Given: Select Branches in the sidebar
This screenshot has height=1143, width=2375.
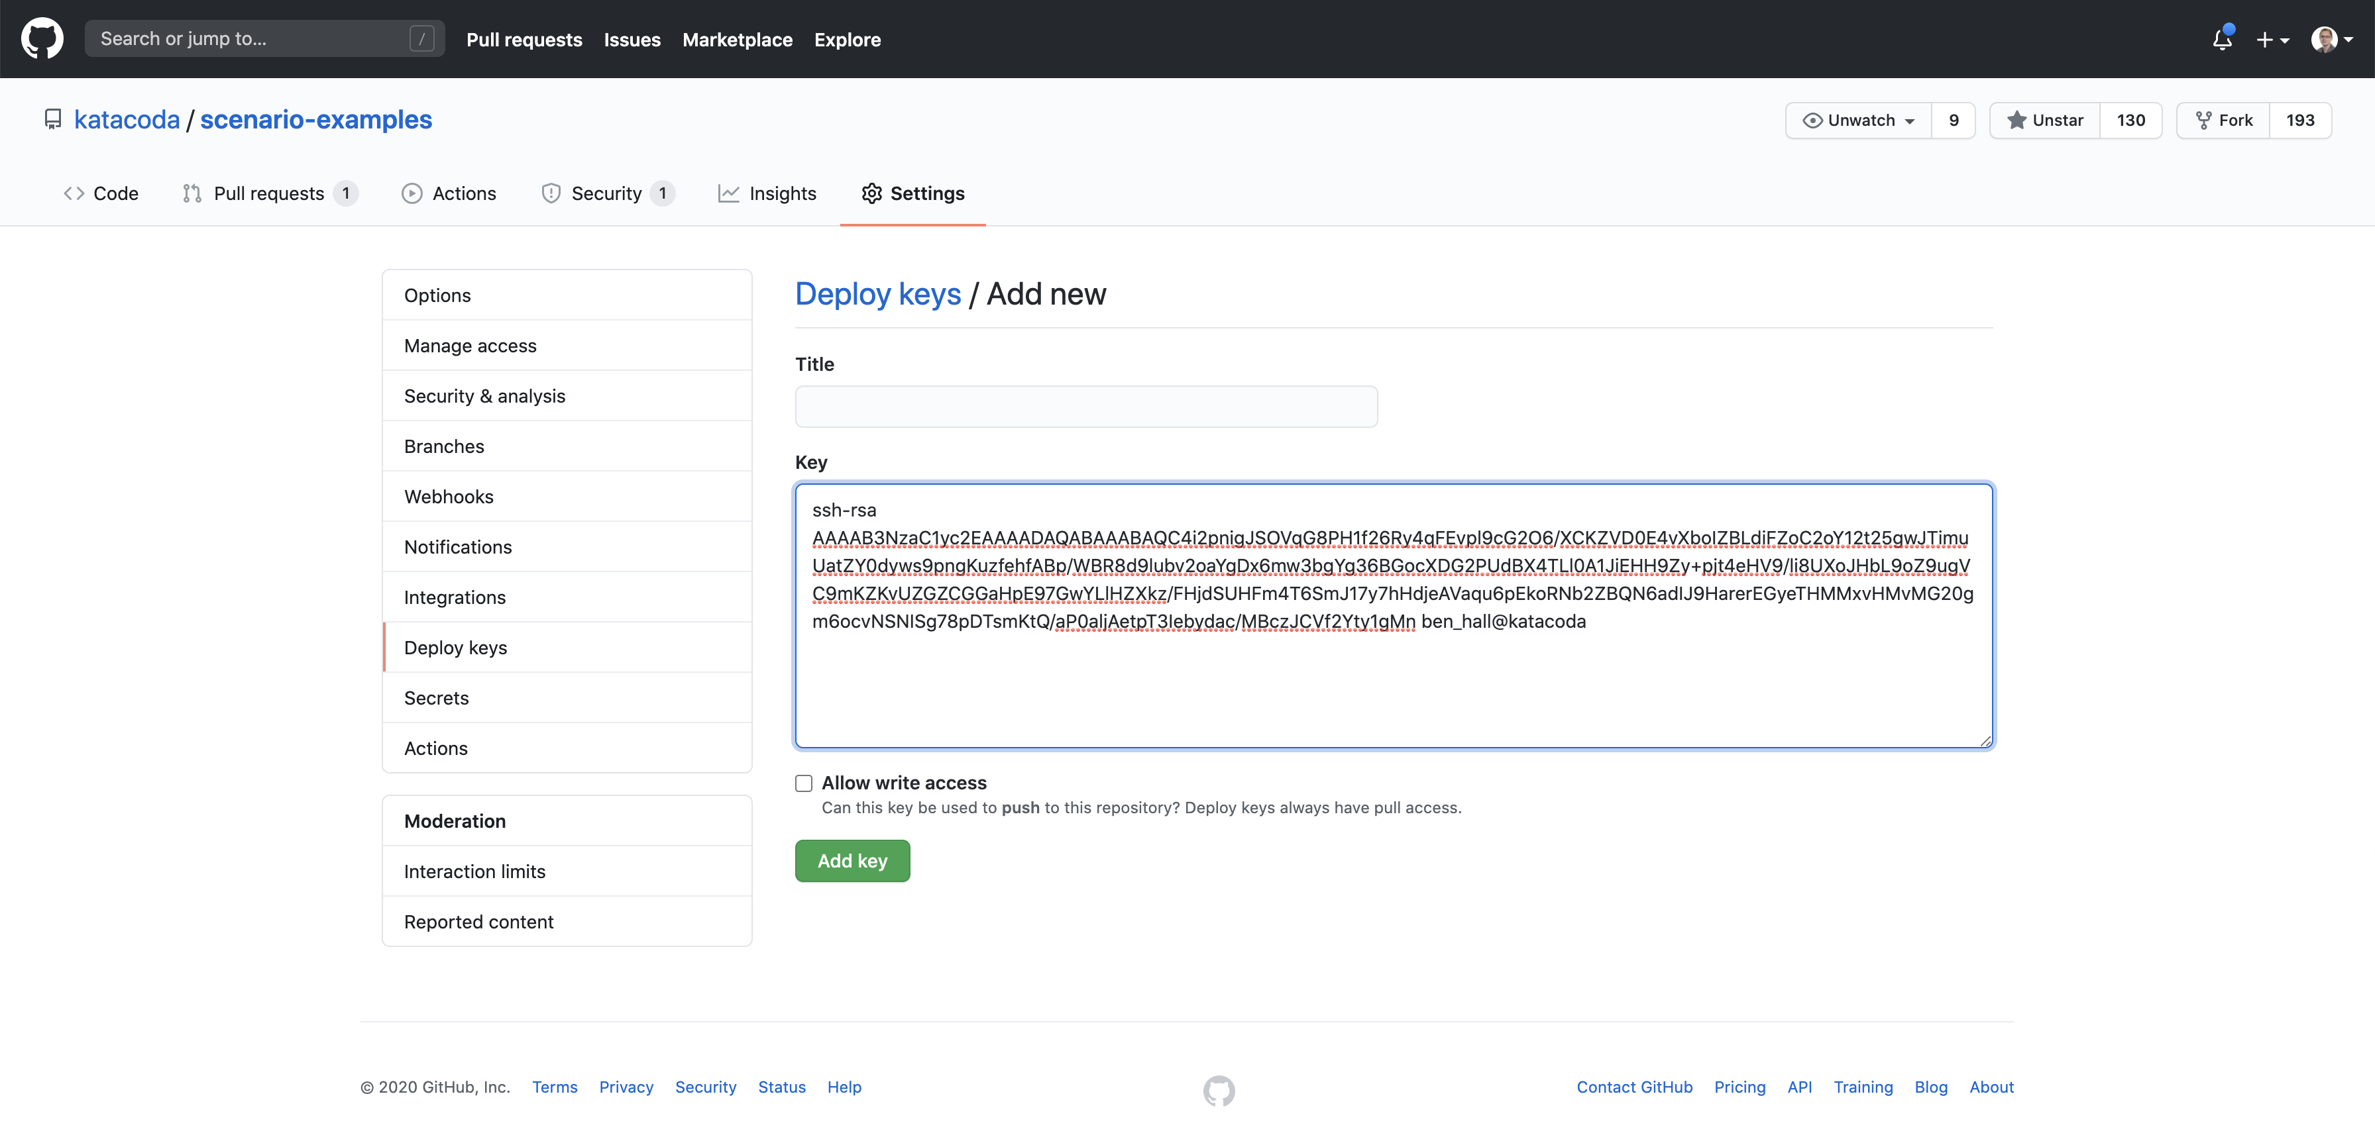Looking at the screenshot, I should [x=567, y=447].
